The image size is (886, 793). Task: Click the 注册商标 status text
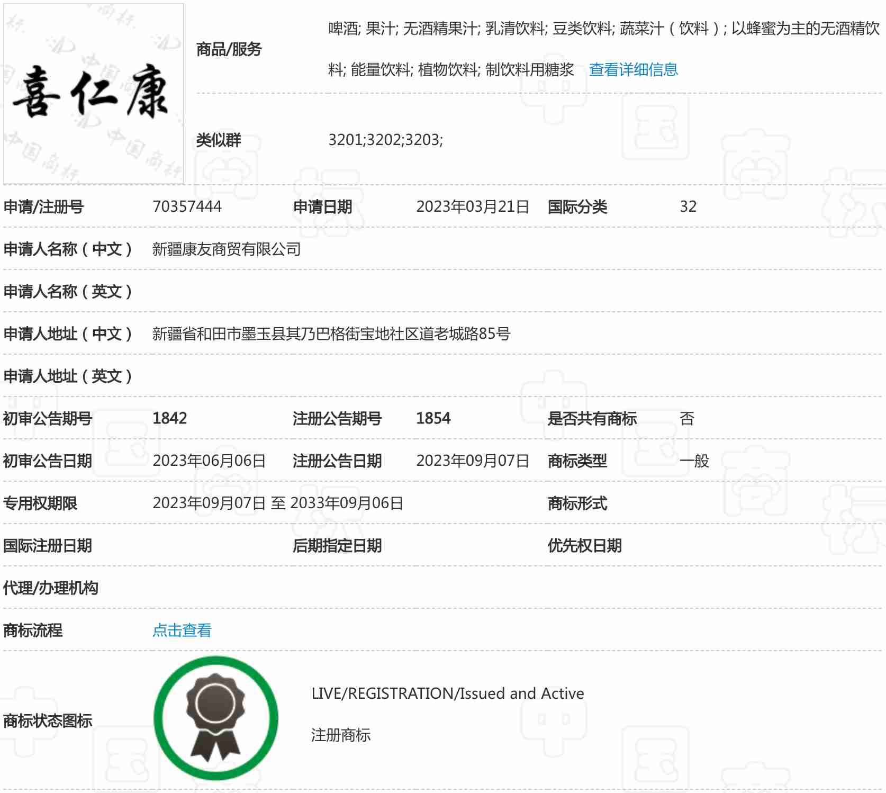click(340, 735)
